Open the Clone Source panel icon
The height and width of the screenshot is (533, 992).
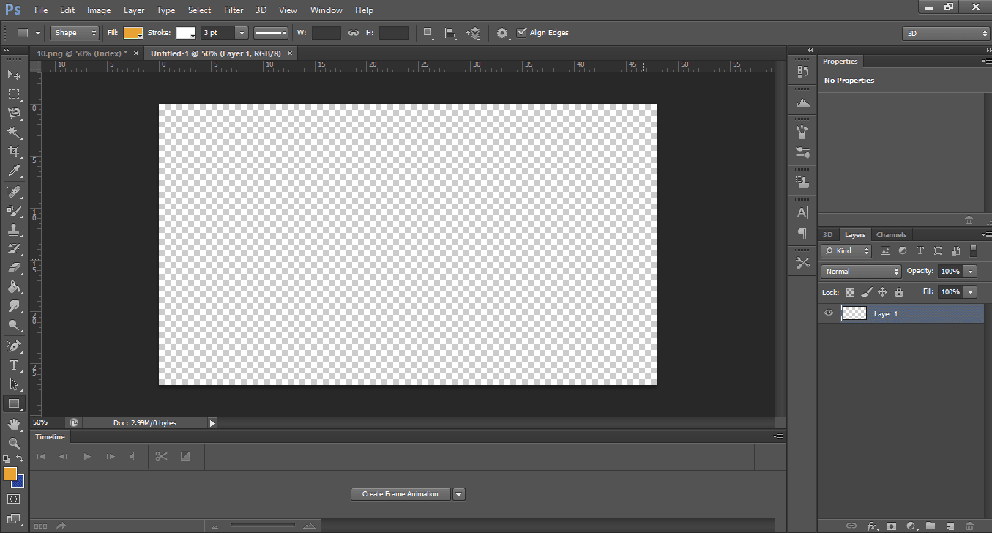tap(802, 181)
